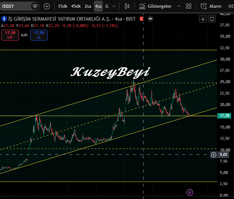The width and height of the screenshot is (234, 199).
Task: Click the purple lightning bolt icon
Action: [x=190, y=192]
